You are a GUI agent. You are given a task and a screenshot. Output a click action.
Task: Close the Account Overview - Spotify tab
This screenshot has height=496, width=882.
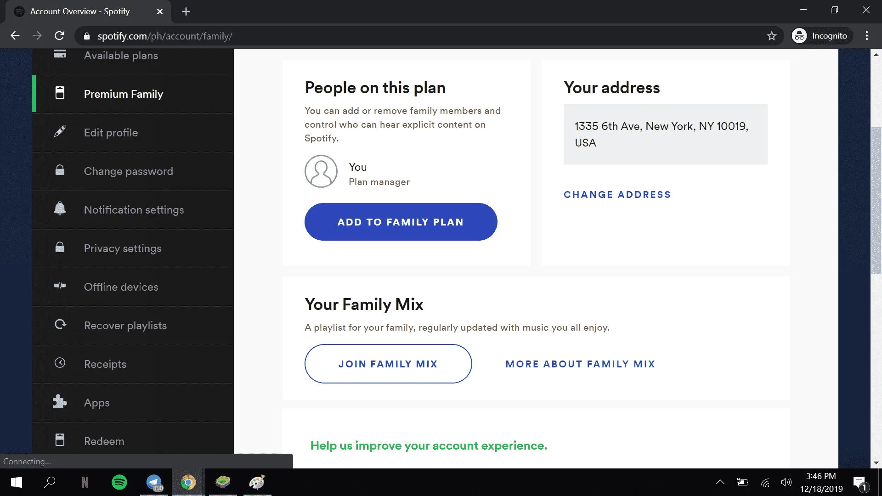tap(160, 11)
